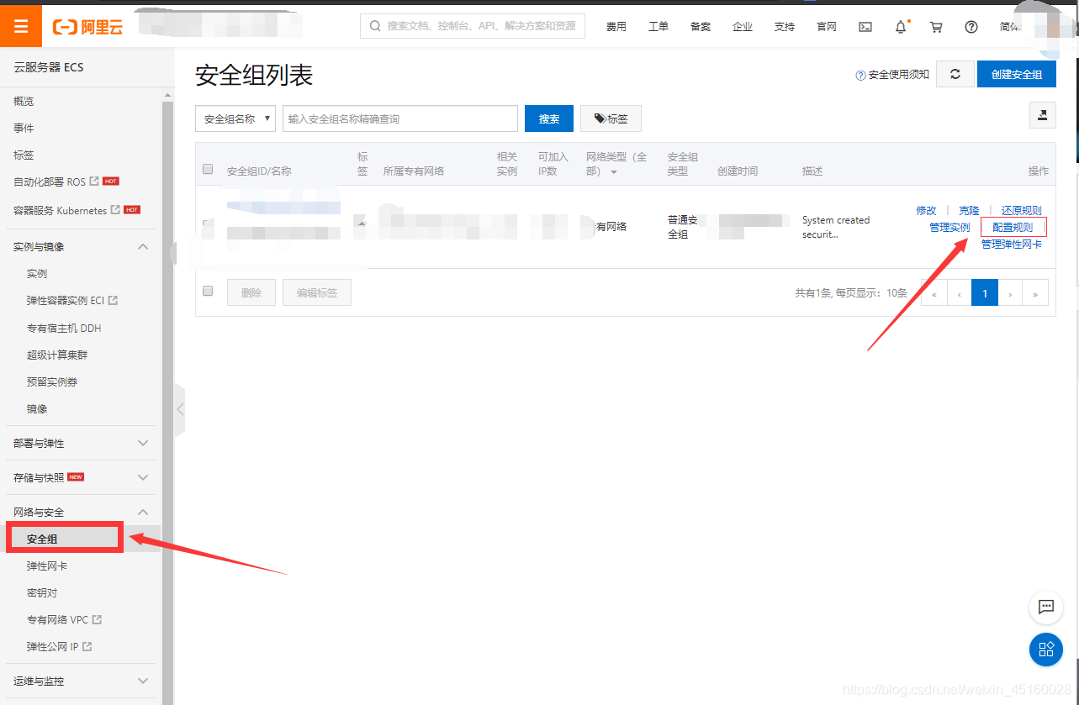Open 预留实例券 in the sidebar

coord(52,381)
